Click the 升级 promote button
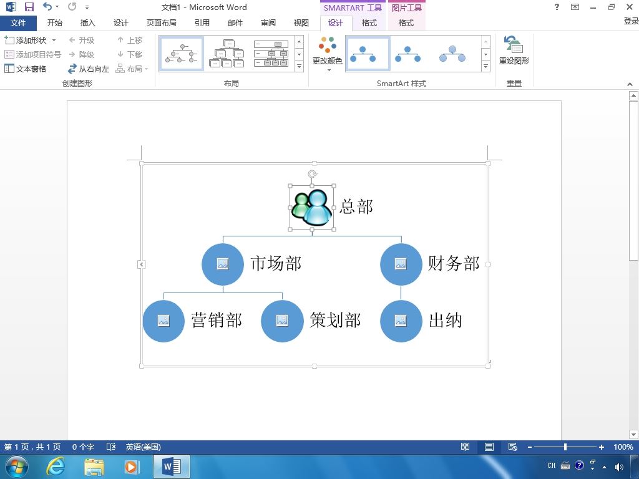639x479 pixels. click(82, 40)
